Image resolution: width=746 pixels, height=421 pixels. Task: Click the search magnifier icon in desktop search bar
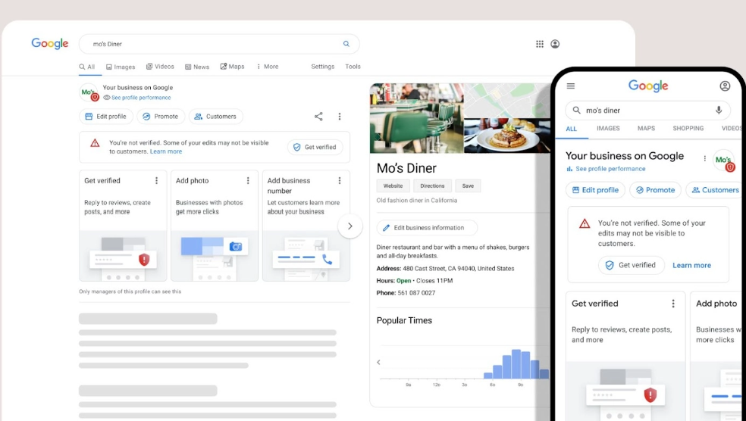click(346, 44)
